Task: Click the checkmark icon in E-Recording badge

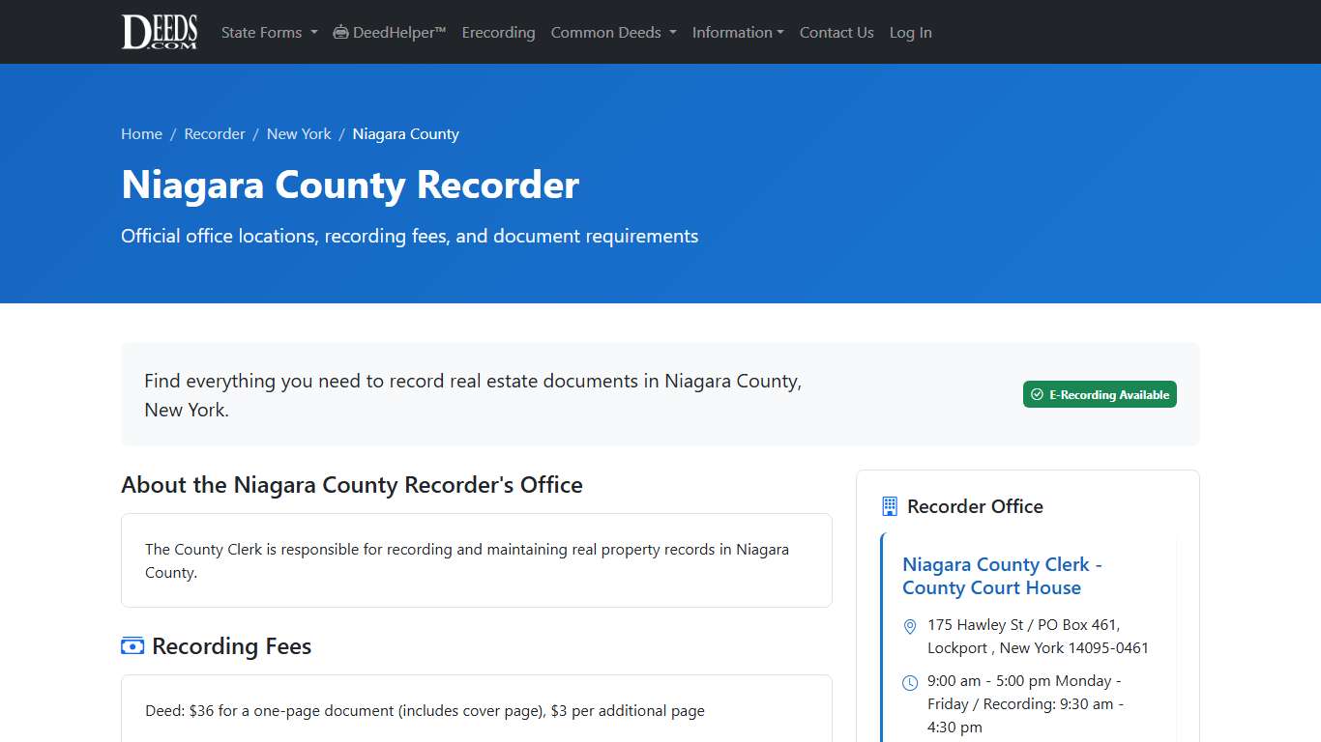Action: 1038,394
